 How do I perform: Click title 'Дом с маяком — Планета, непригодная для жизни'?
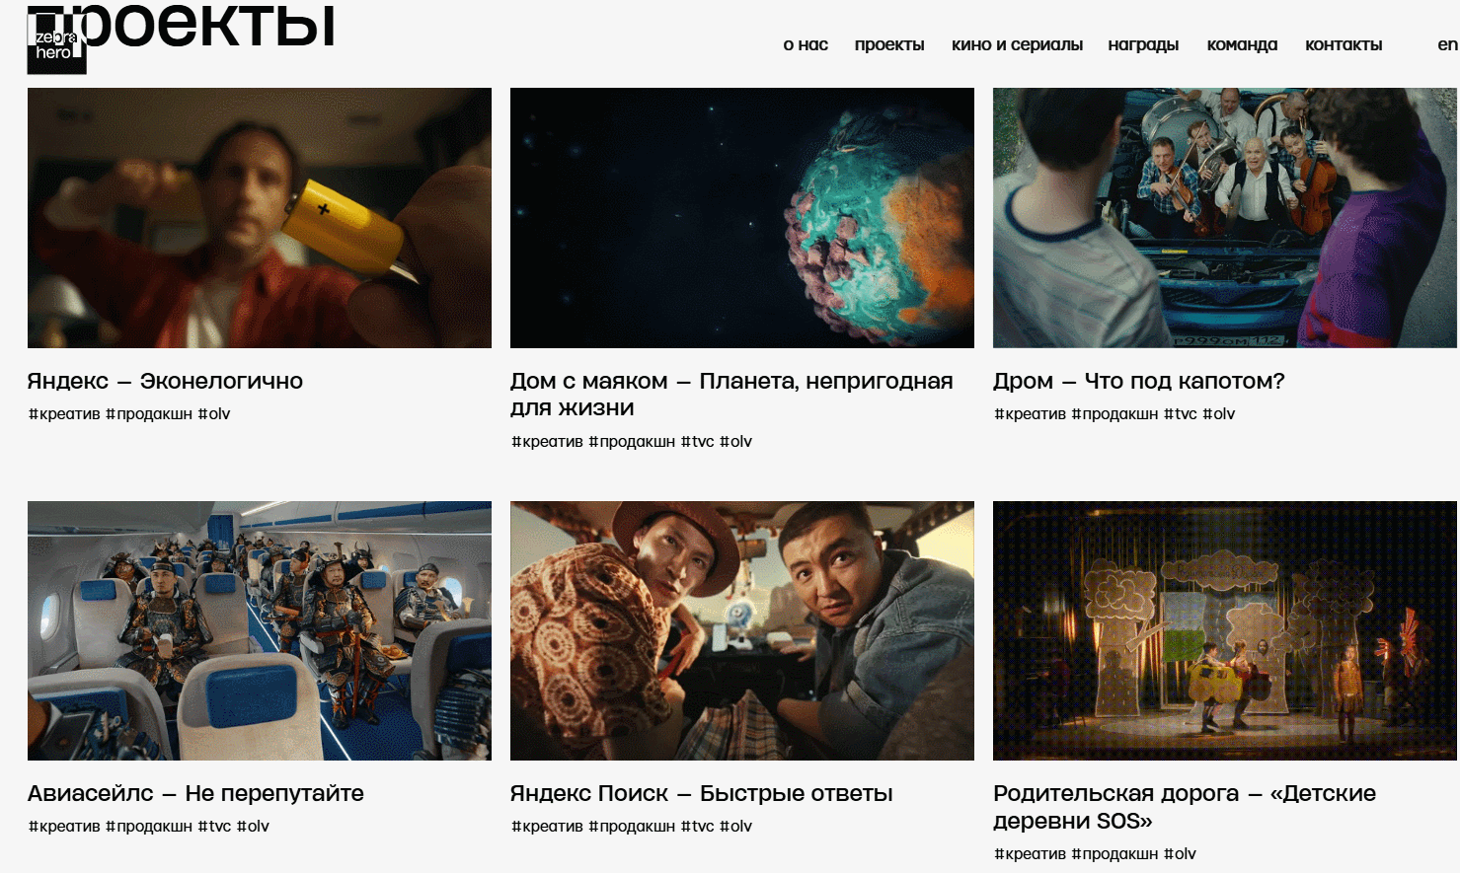point(731,395)
